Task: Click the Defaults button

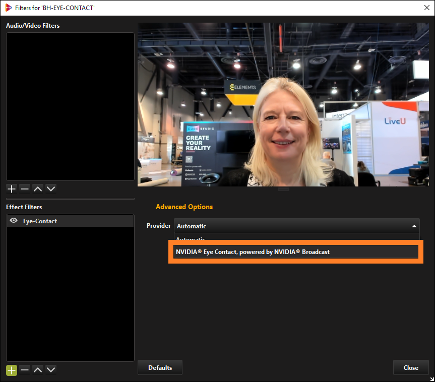Action: coord(160,367)
